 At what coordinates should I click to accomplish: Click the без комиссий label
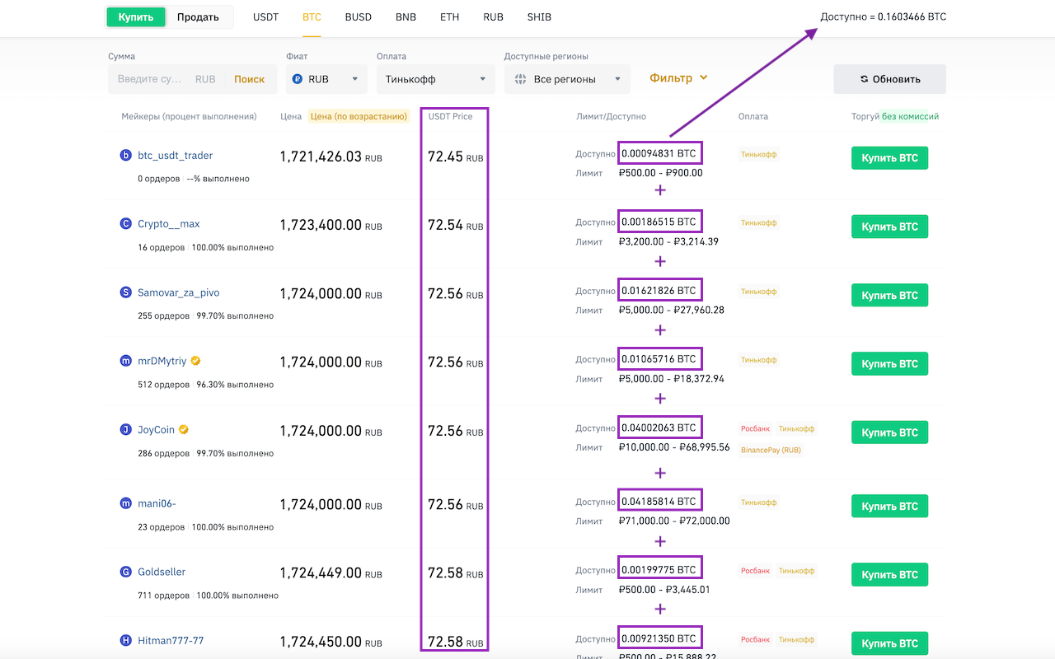[x=910, y=116]
